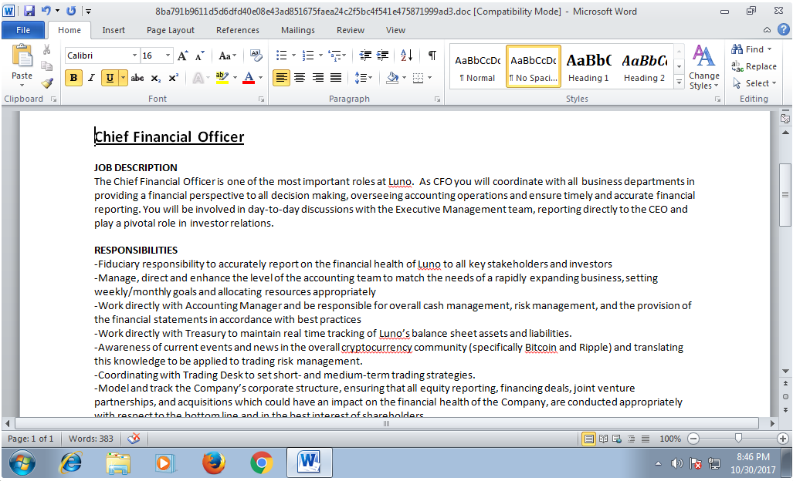Toggle Underline formatting
The image size is (793, 481).
tap(110, 78)
